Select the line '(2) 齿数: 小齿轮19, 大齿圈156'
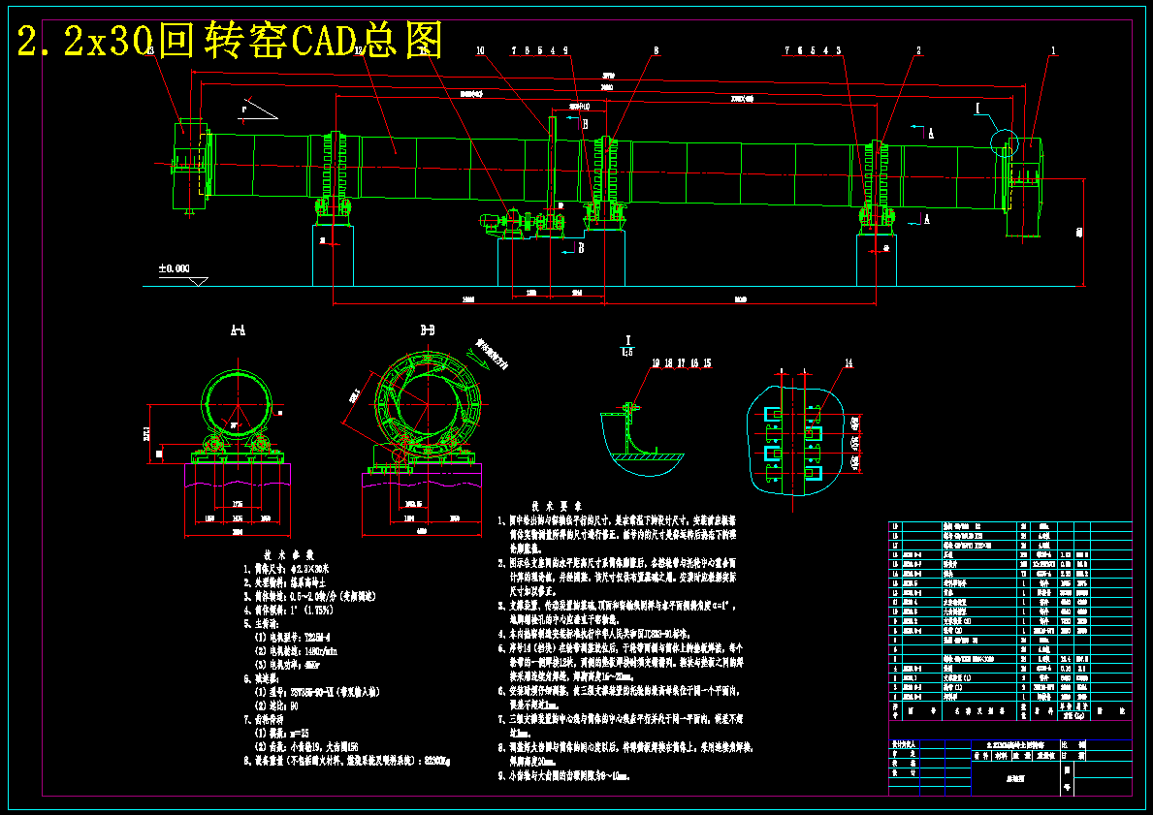The height and width of the screenshot is (815, 1153). pyautogui.click(x=306, y=746)
